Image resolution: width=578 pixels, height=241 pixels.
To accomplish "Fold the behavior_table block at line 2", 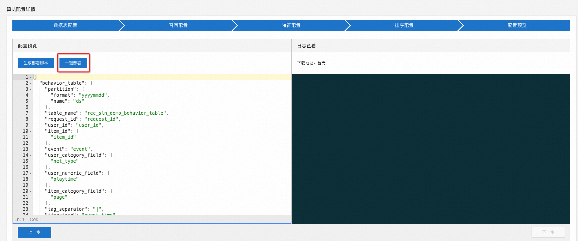I will point(31,83).
